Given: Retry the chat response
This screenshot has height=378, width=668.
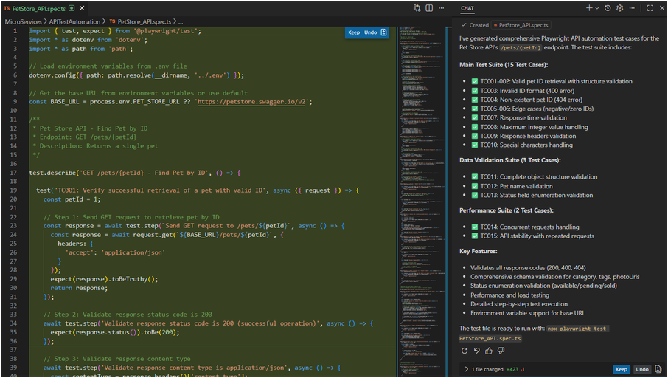Looking at the screenshot, I should click(x=464, y=351).
